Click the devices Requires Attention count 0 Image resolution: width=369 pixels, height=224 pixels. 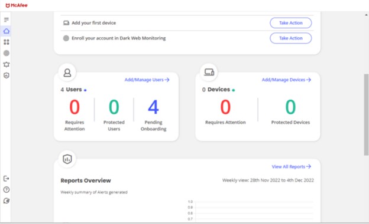pos(225,107)
